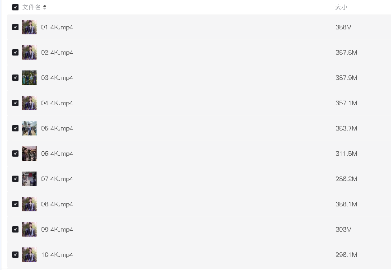Open the 06 4K.mp4 thumbnail image

click(x=29, y=154)
